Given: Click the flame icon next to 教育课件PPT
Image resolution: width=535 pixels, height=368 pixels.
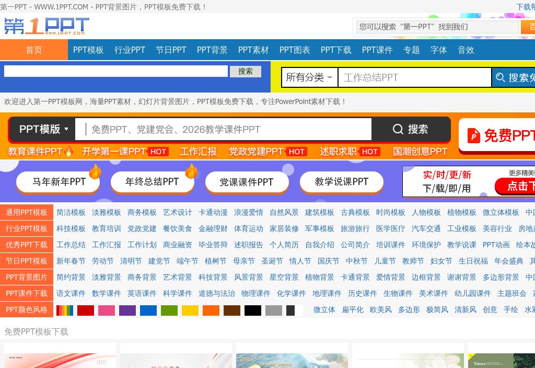Looking at the screenshot, I should (68, 150).
